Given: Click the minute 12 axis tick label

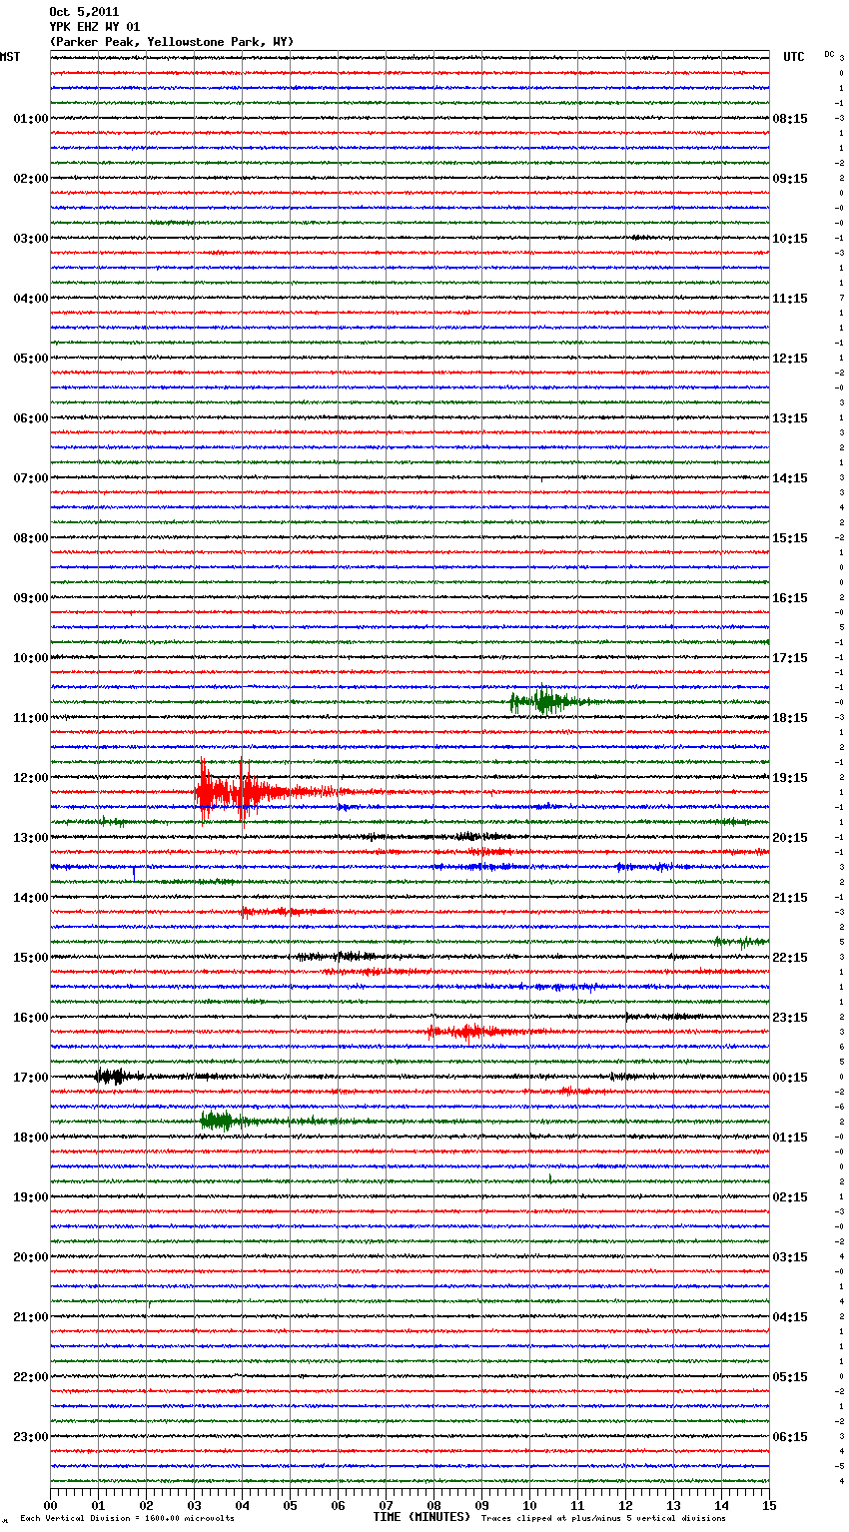Looking at the screenshot, I should (625, 1505).
